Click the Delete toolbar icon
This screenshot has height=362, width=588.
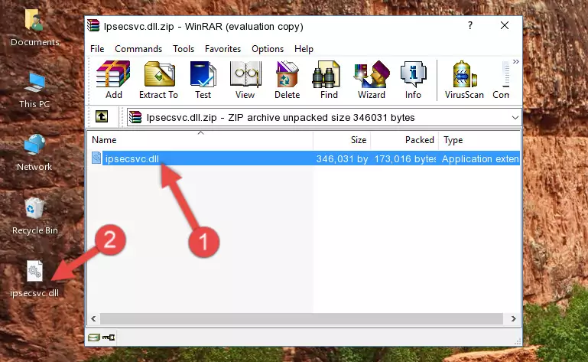(287, 80)
